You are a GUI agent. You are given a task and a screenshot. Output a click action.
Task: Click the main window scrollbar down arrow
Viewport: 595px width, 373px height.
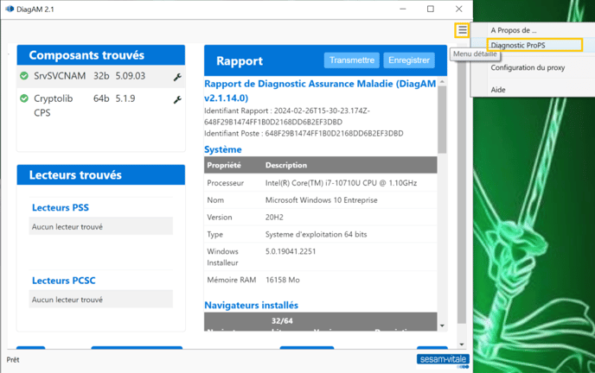click(462, 345)
